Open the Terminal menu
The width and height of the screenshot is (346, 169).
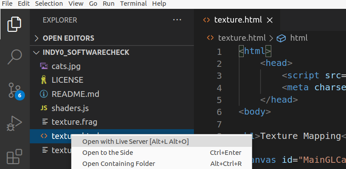133,4
